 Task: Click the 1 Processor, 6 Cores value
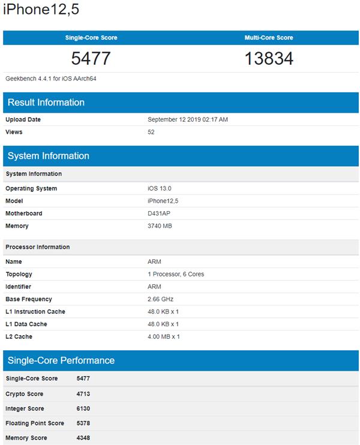[176, 274]
